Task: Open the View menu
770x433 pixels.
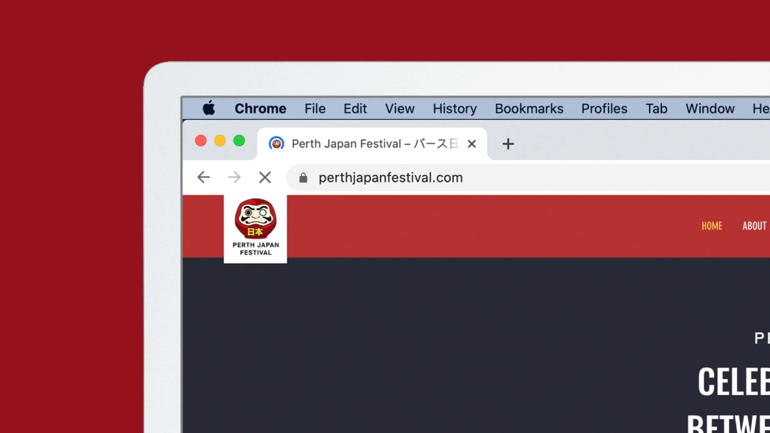Action: coord(399,108)
